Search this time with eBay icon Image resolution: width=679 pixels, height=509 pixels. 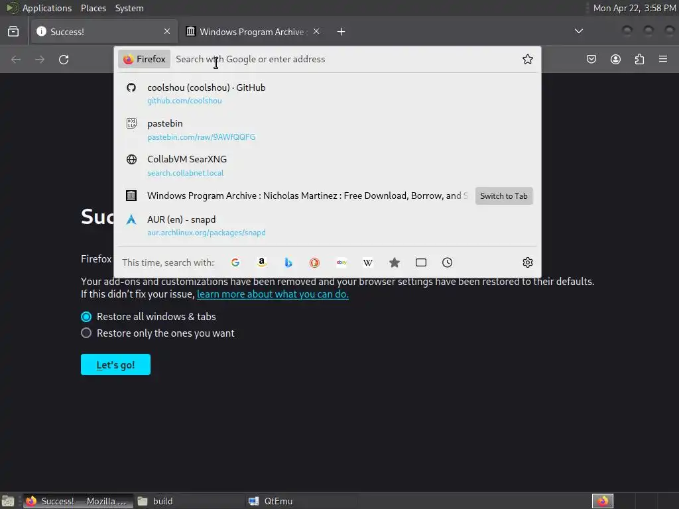(x=341, y=262)
